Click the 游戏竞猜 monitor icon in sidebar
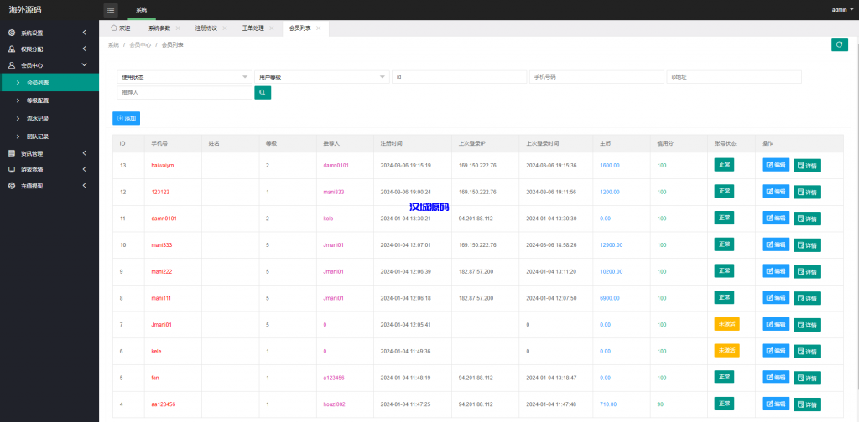This screenshot has width=859, height=422. coord(12,169)
